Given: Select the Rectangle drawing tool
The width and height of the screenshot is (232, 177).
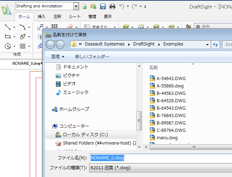Looking at the screenshot, I should pos(8,36).
